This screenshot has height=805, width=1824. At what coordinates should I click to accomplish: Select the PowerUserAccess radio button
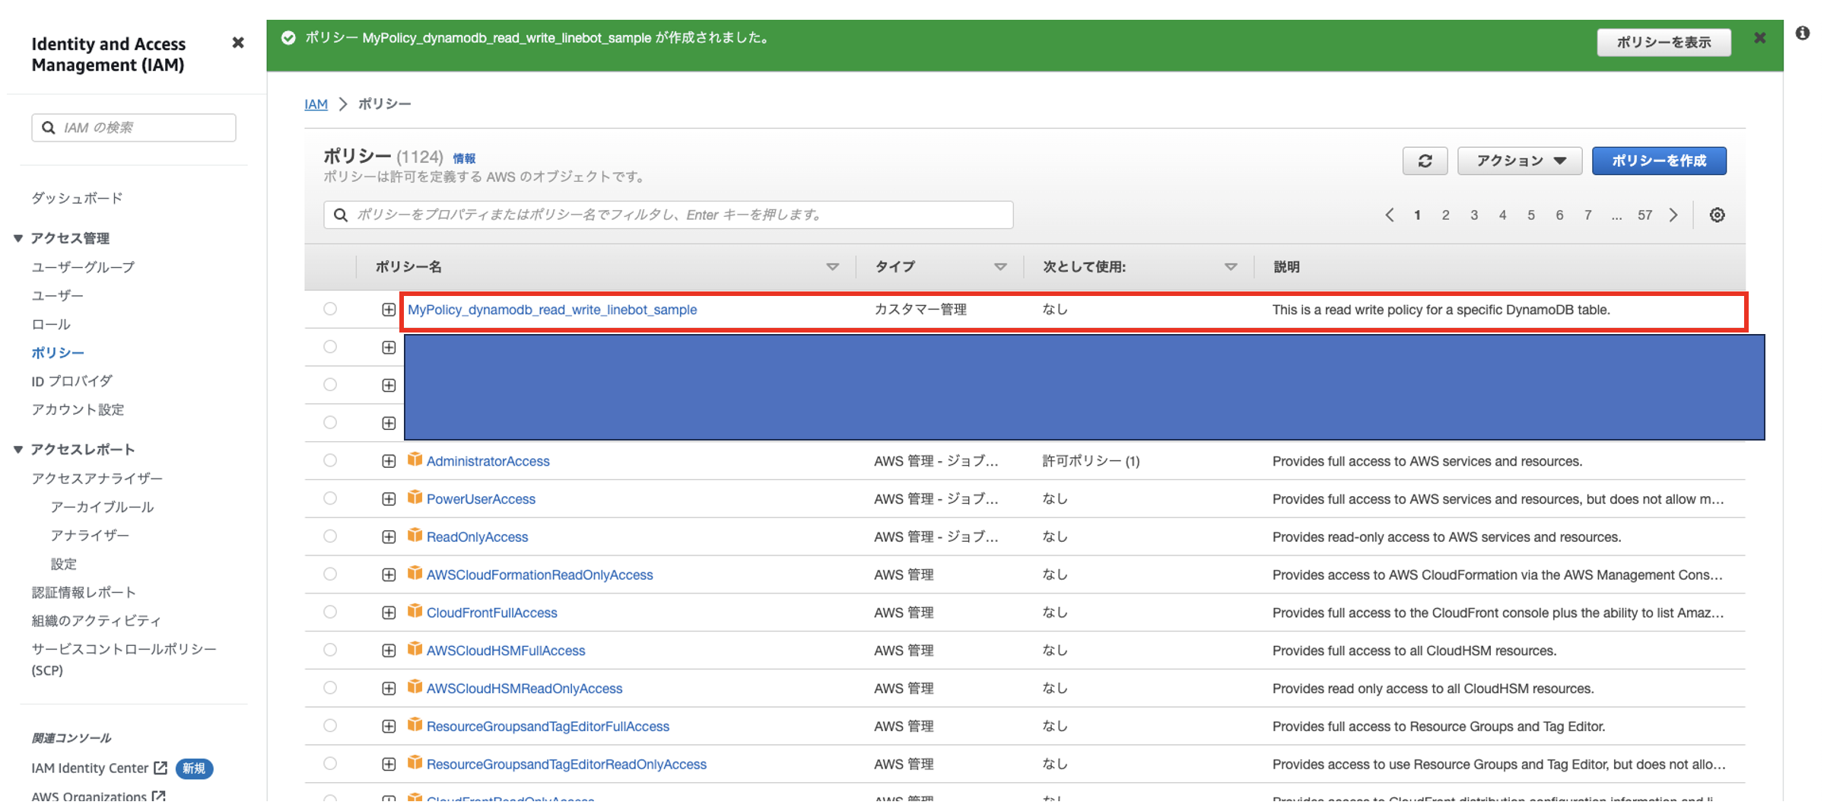tap(330, 498)
